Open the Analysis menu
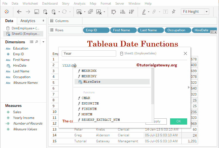 79,4
